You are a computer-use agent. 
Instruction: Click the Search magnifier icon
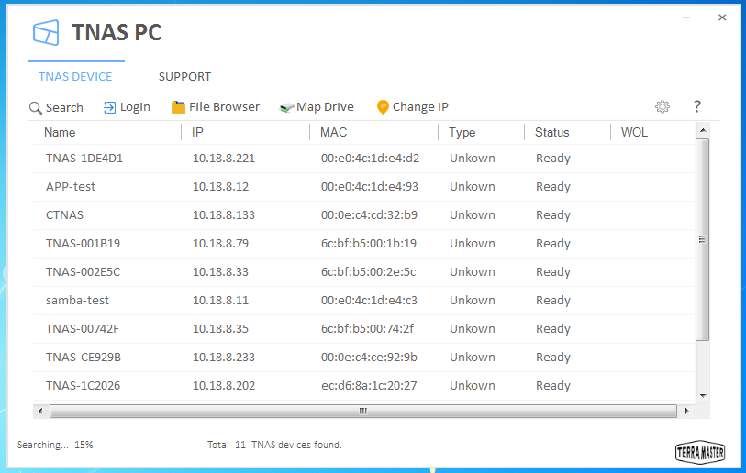[x=36, y=108]
